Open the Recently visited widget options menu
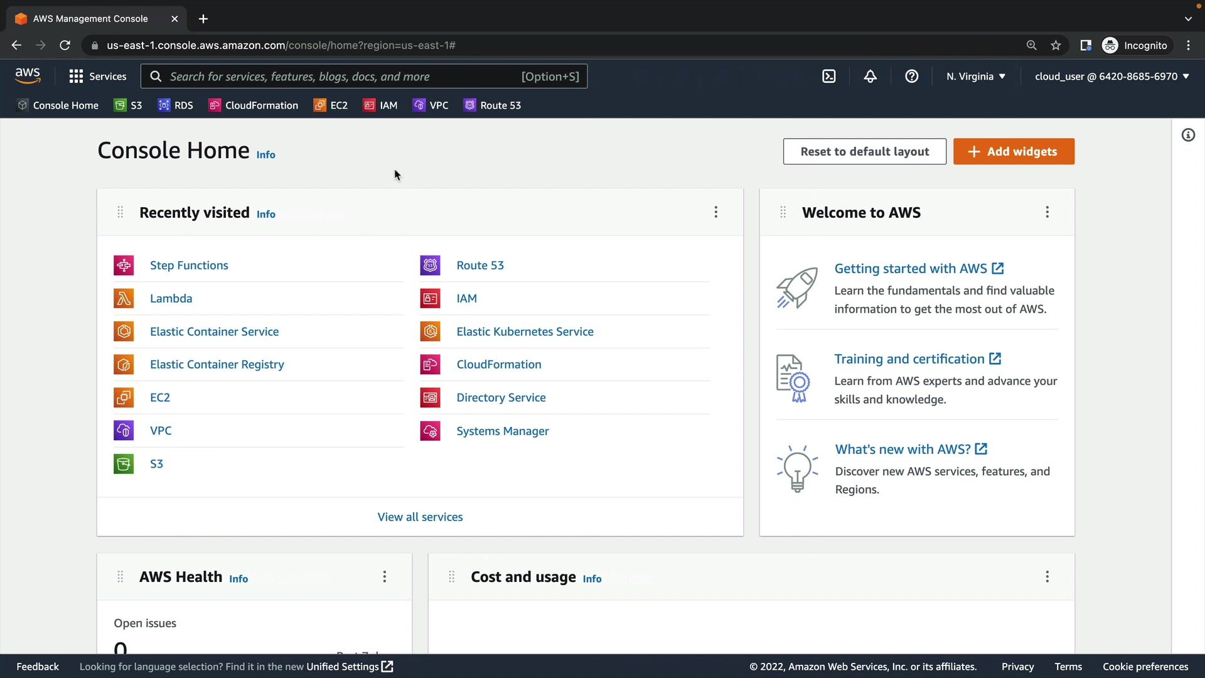 click(x=715, y=212)
